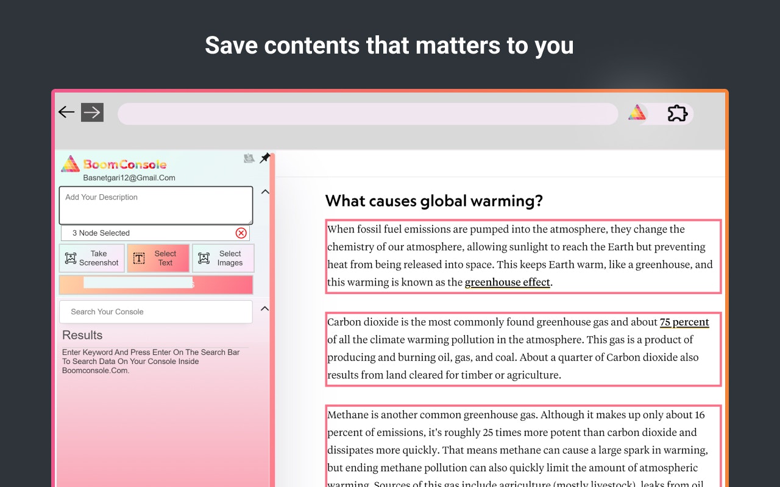Click the Search Your Console field
This screenshot has width=780, height=487.
pyautogui.click(x=156, y=312)
